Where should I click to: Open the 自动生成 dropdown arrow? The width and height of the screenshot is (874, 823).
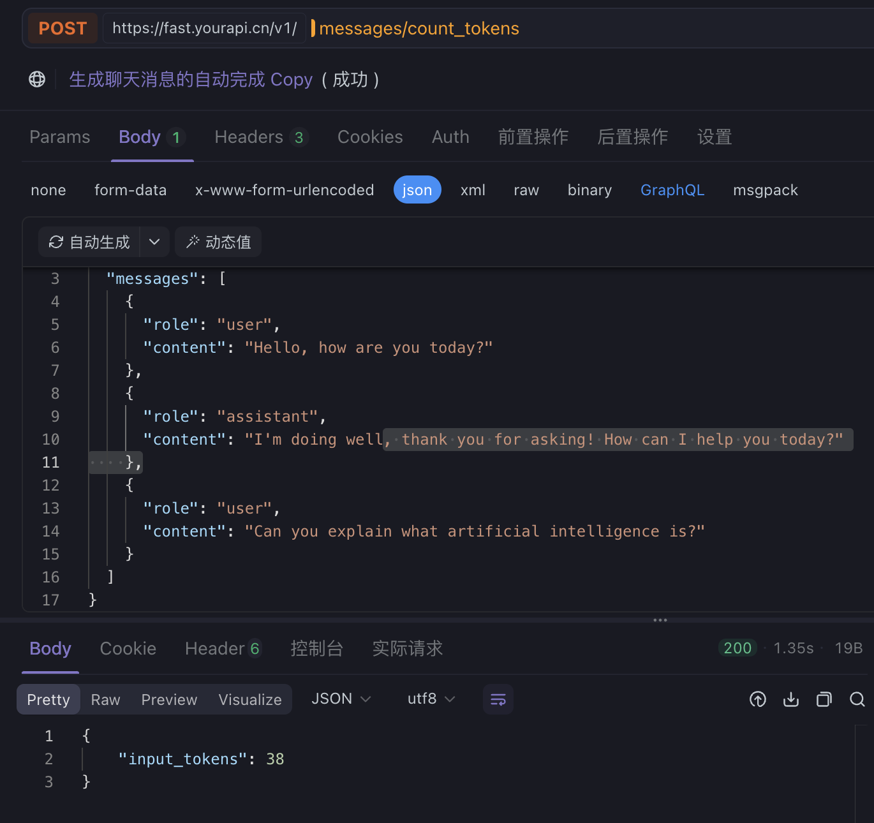154,242
